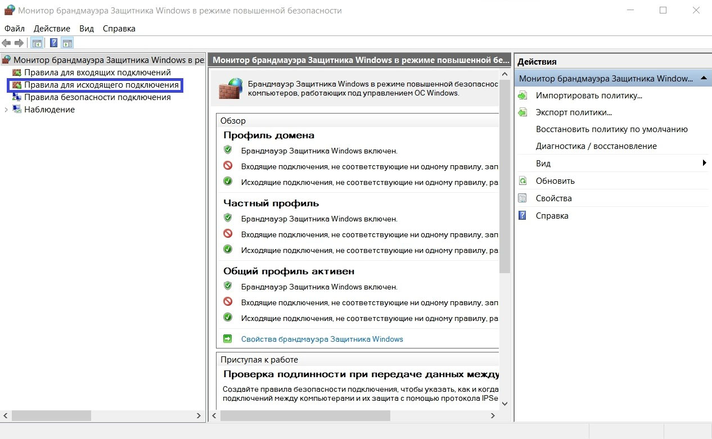712x439 pixels.
Task: Minimize the firewall monitor window
Action: pos(630,10)
